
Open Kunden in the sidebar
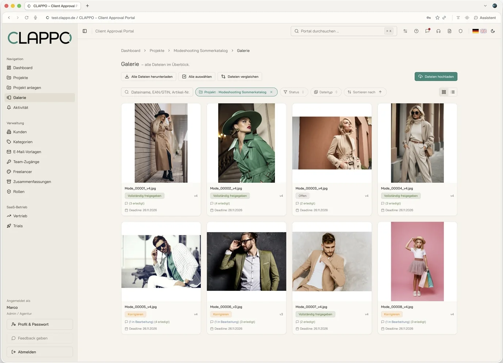[40, 132]
